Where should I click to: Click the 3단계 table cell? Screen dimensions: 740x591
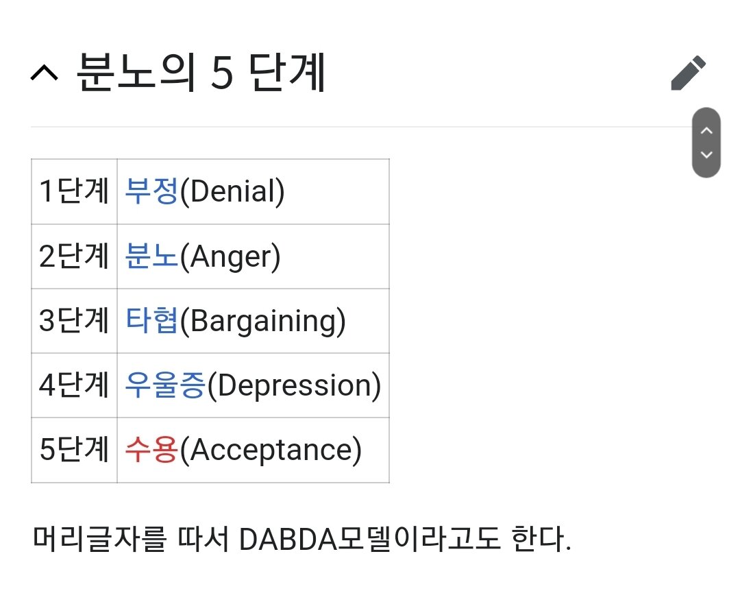point(74,320)
